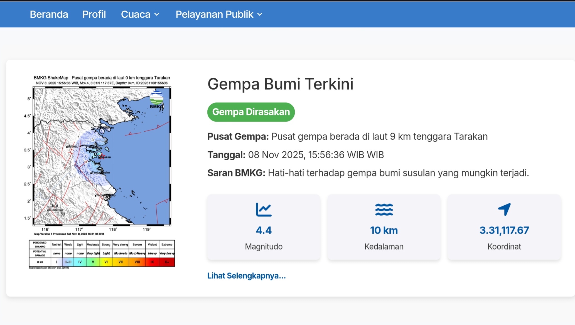
Task: Click the Koordinat 3.31,117.67 stat icon card
Action: click(x=504, y=227)
